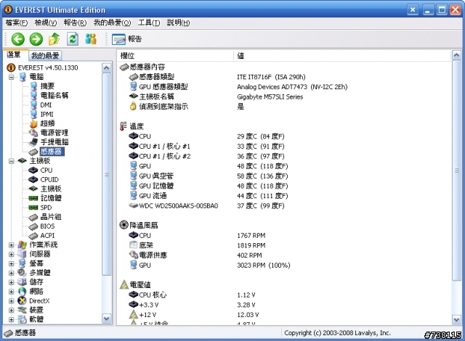This screenshot has height=341, width=465.
Task: Open the 我的最愛(O) menu
Action: pyautogui.click(x=112, y=22)
